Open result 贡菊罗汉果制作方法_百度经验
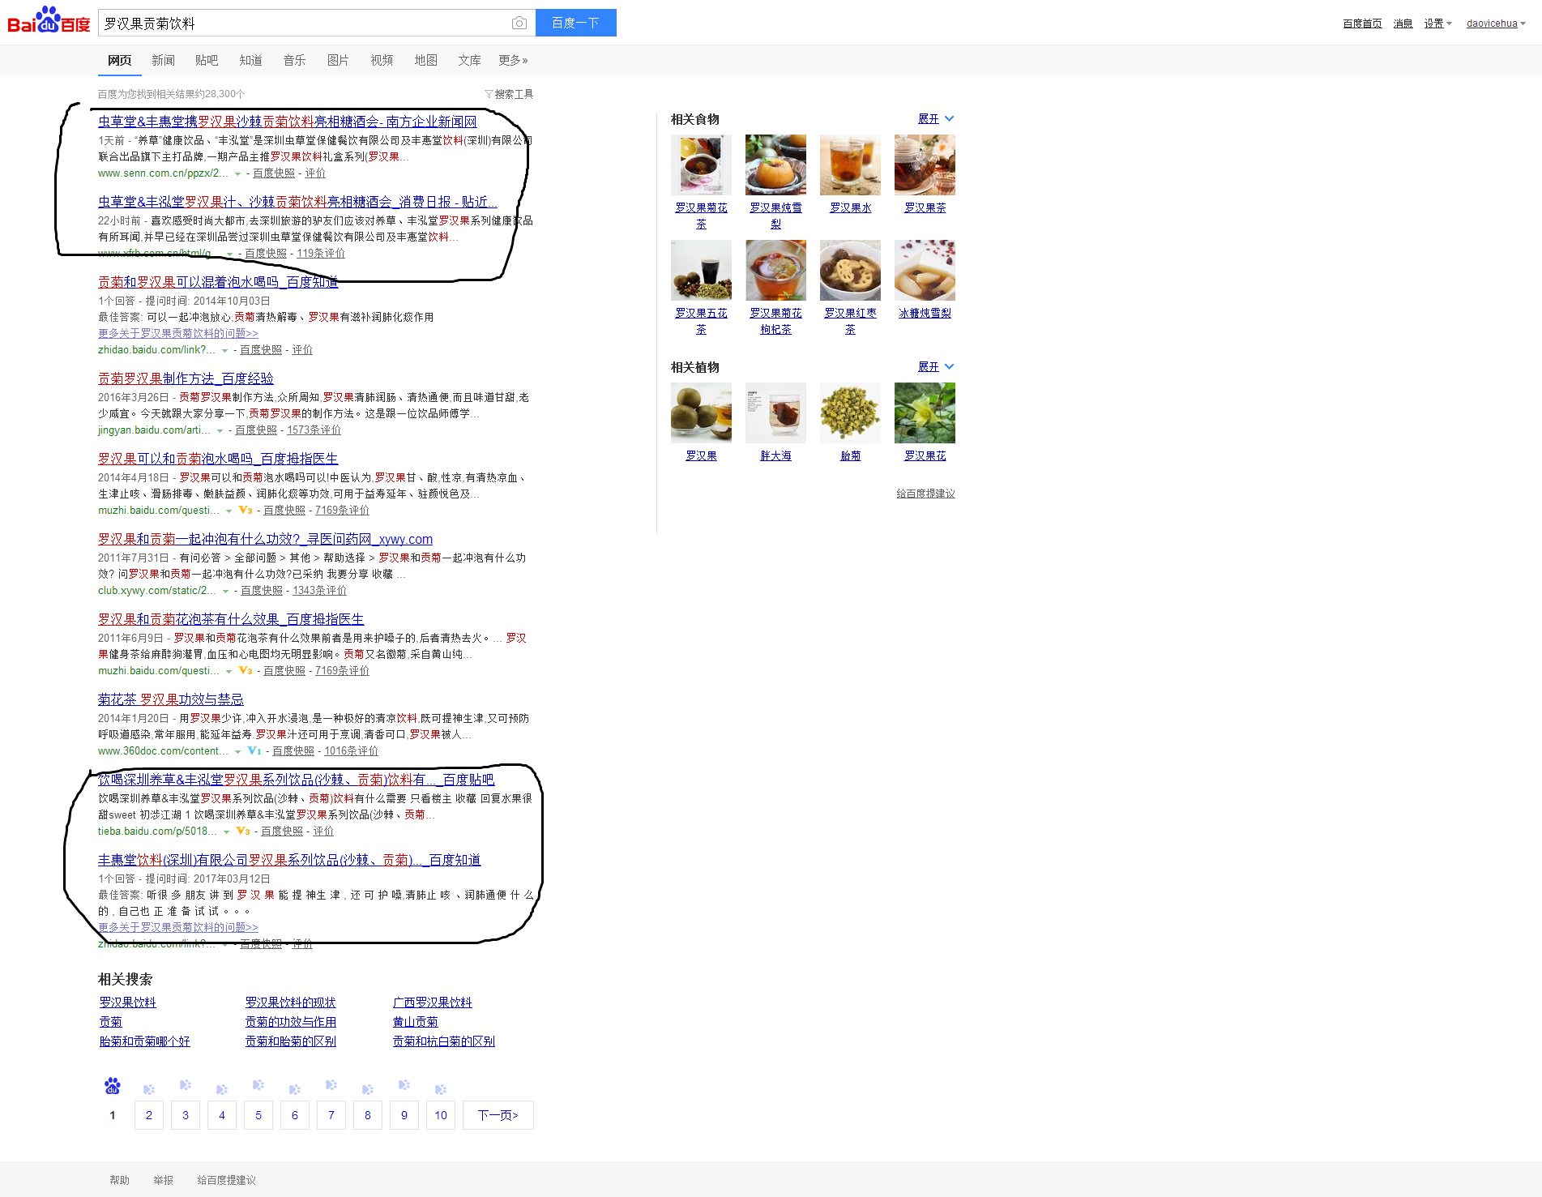1542x1197 pixels. tap(186, 378)
